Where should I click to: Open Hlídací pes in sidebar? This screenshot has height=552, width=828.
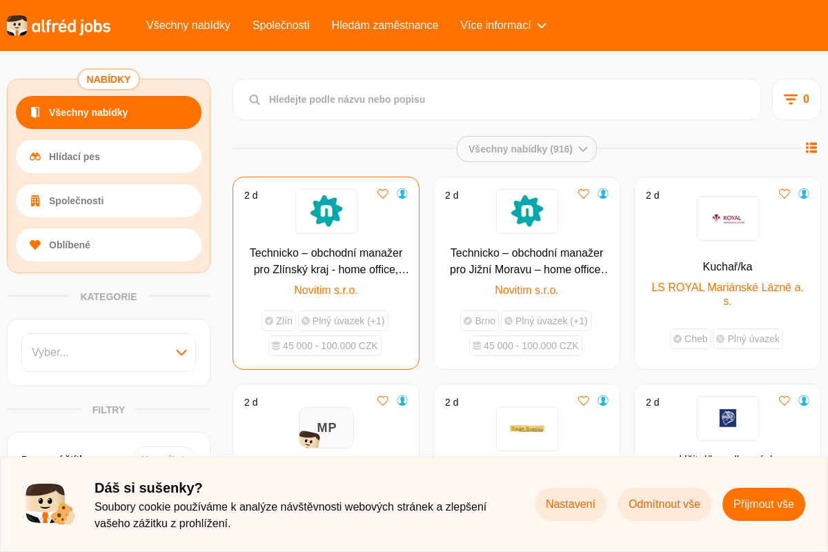(x=108, y=157)
